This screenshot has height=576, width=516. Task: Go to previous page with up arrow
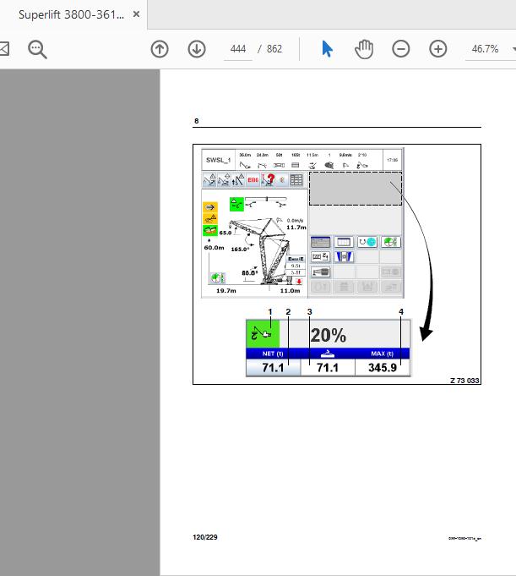coord(160,49)
